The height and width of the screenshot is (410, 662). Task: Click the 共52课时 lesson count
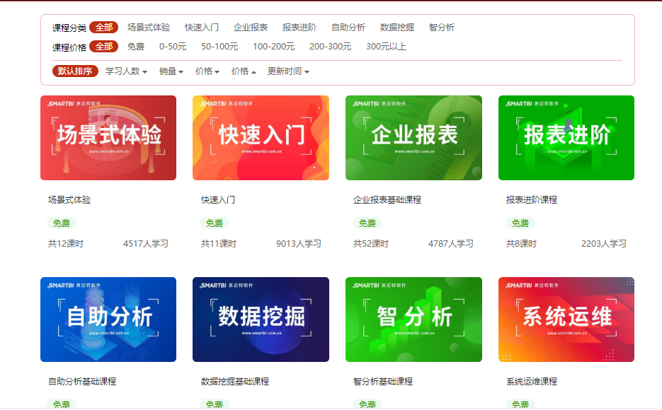(x=371, y=244)
